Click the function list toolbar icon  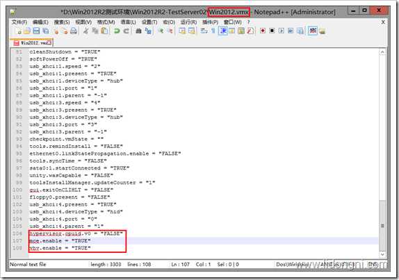click(250, 31)
